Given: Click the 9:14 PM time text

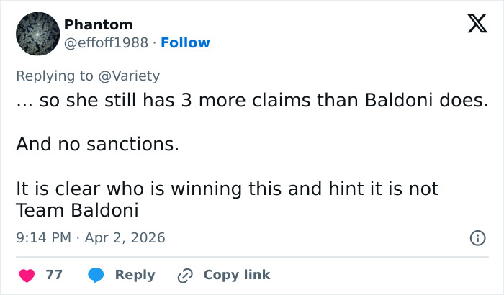Looking at the screenshot, I should [44, 237].
